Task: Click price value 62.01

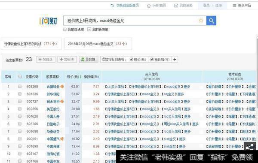Action: (75, 87)
